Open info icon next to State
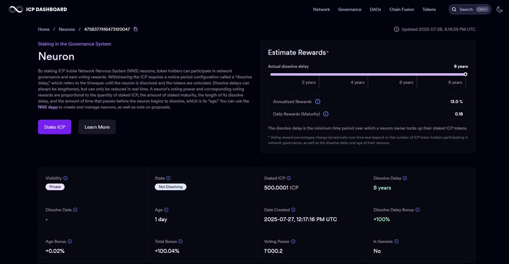This screenshot has width=509, height=264. tap(168, 178)
